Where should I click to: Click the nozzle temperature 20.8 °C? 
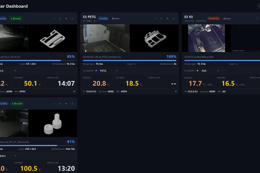101,83
